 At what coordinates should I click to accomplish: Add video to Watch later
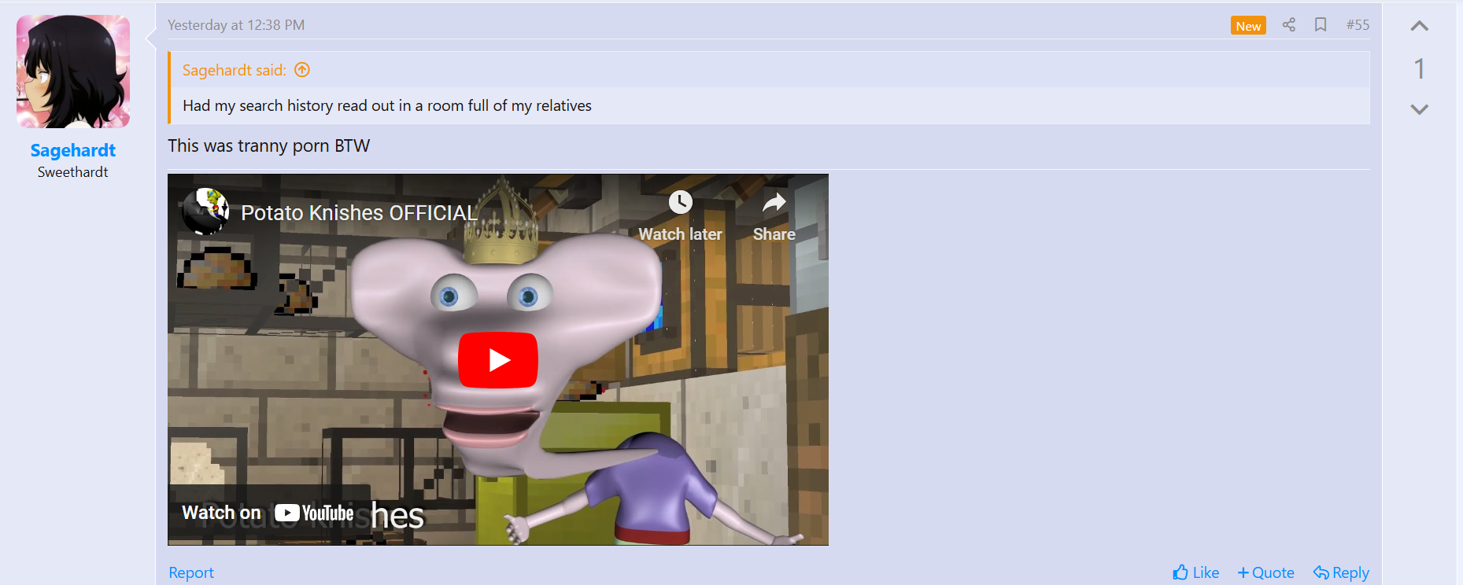tap(680, 216)
